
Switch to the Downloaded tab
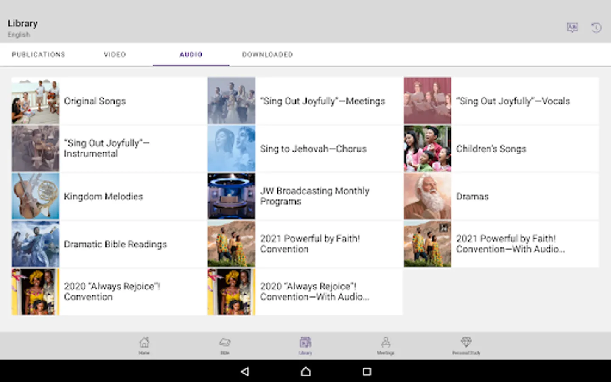[x=267, y=55]
